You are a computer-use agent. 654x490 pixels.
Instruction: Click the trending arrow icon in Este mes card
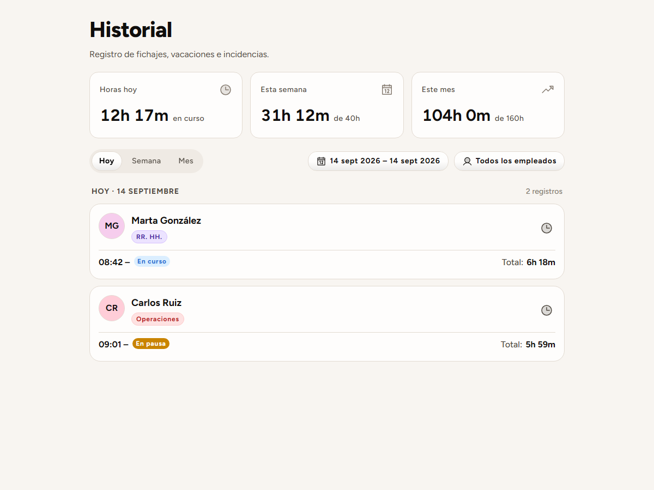coord(548,90)
